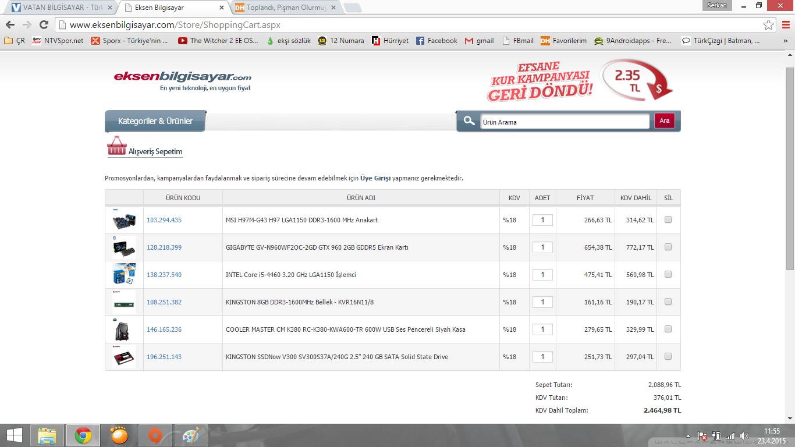
Task: Click the Ürün Arama search field
Action: (565, 122)
